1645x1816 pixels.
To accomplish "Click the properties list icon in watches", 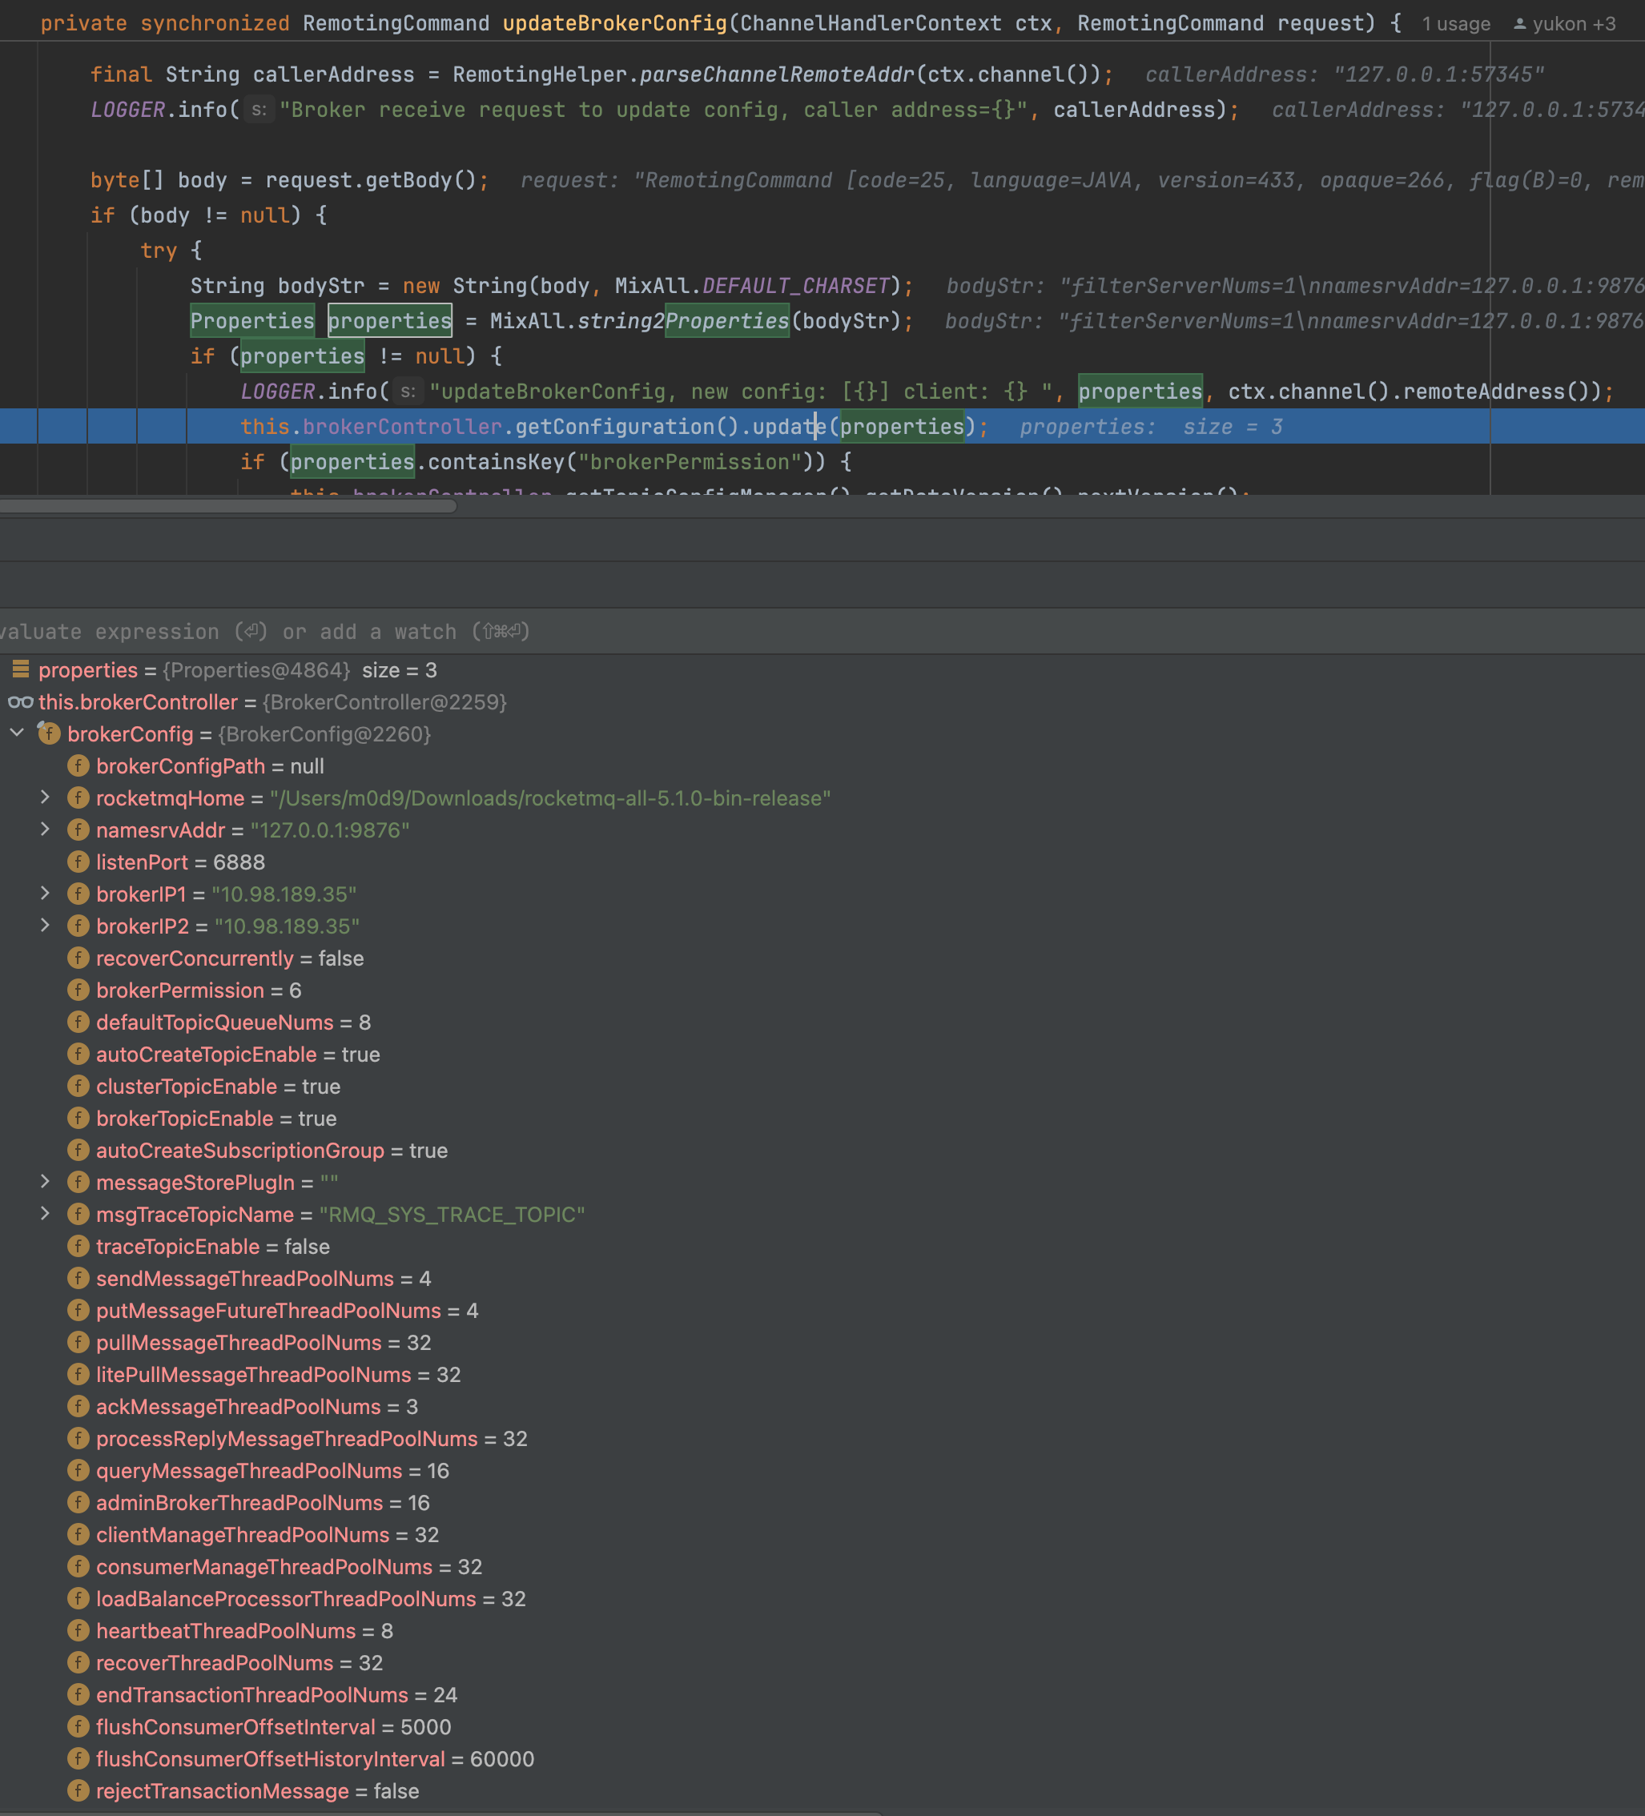I will (x=21, y=669).
